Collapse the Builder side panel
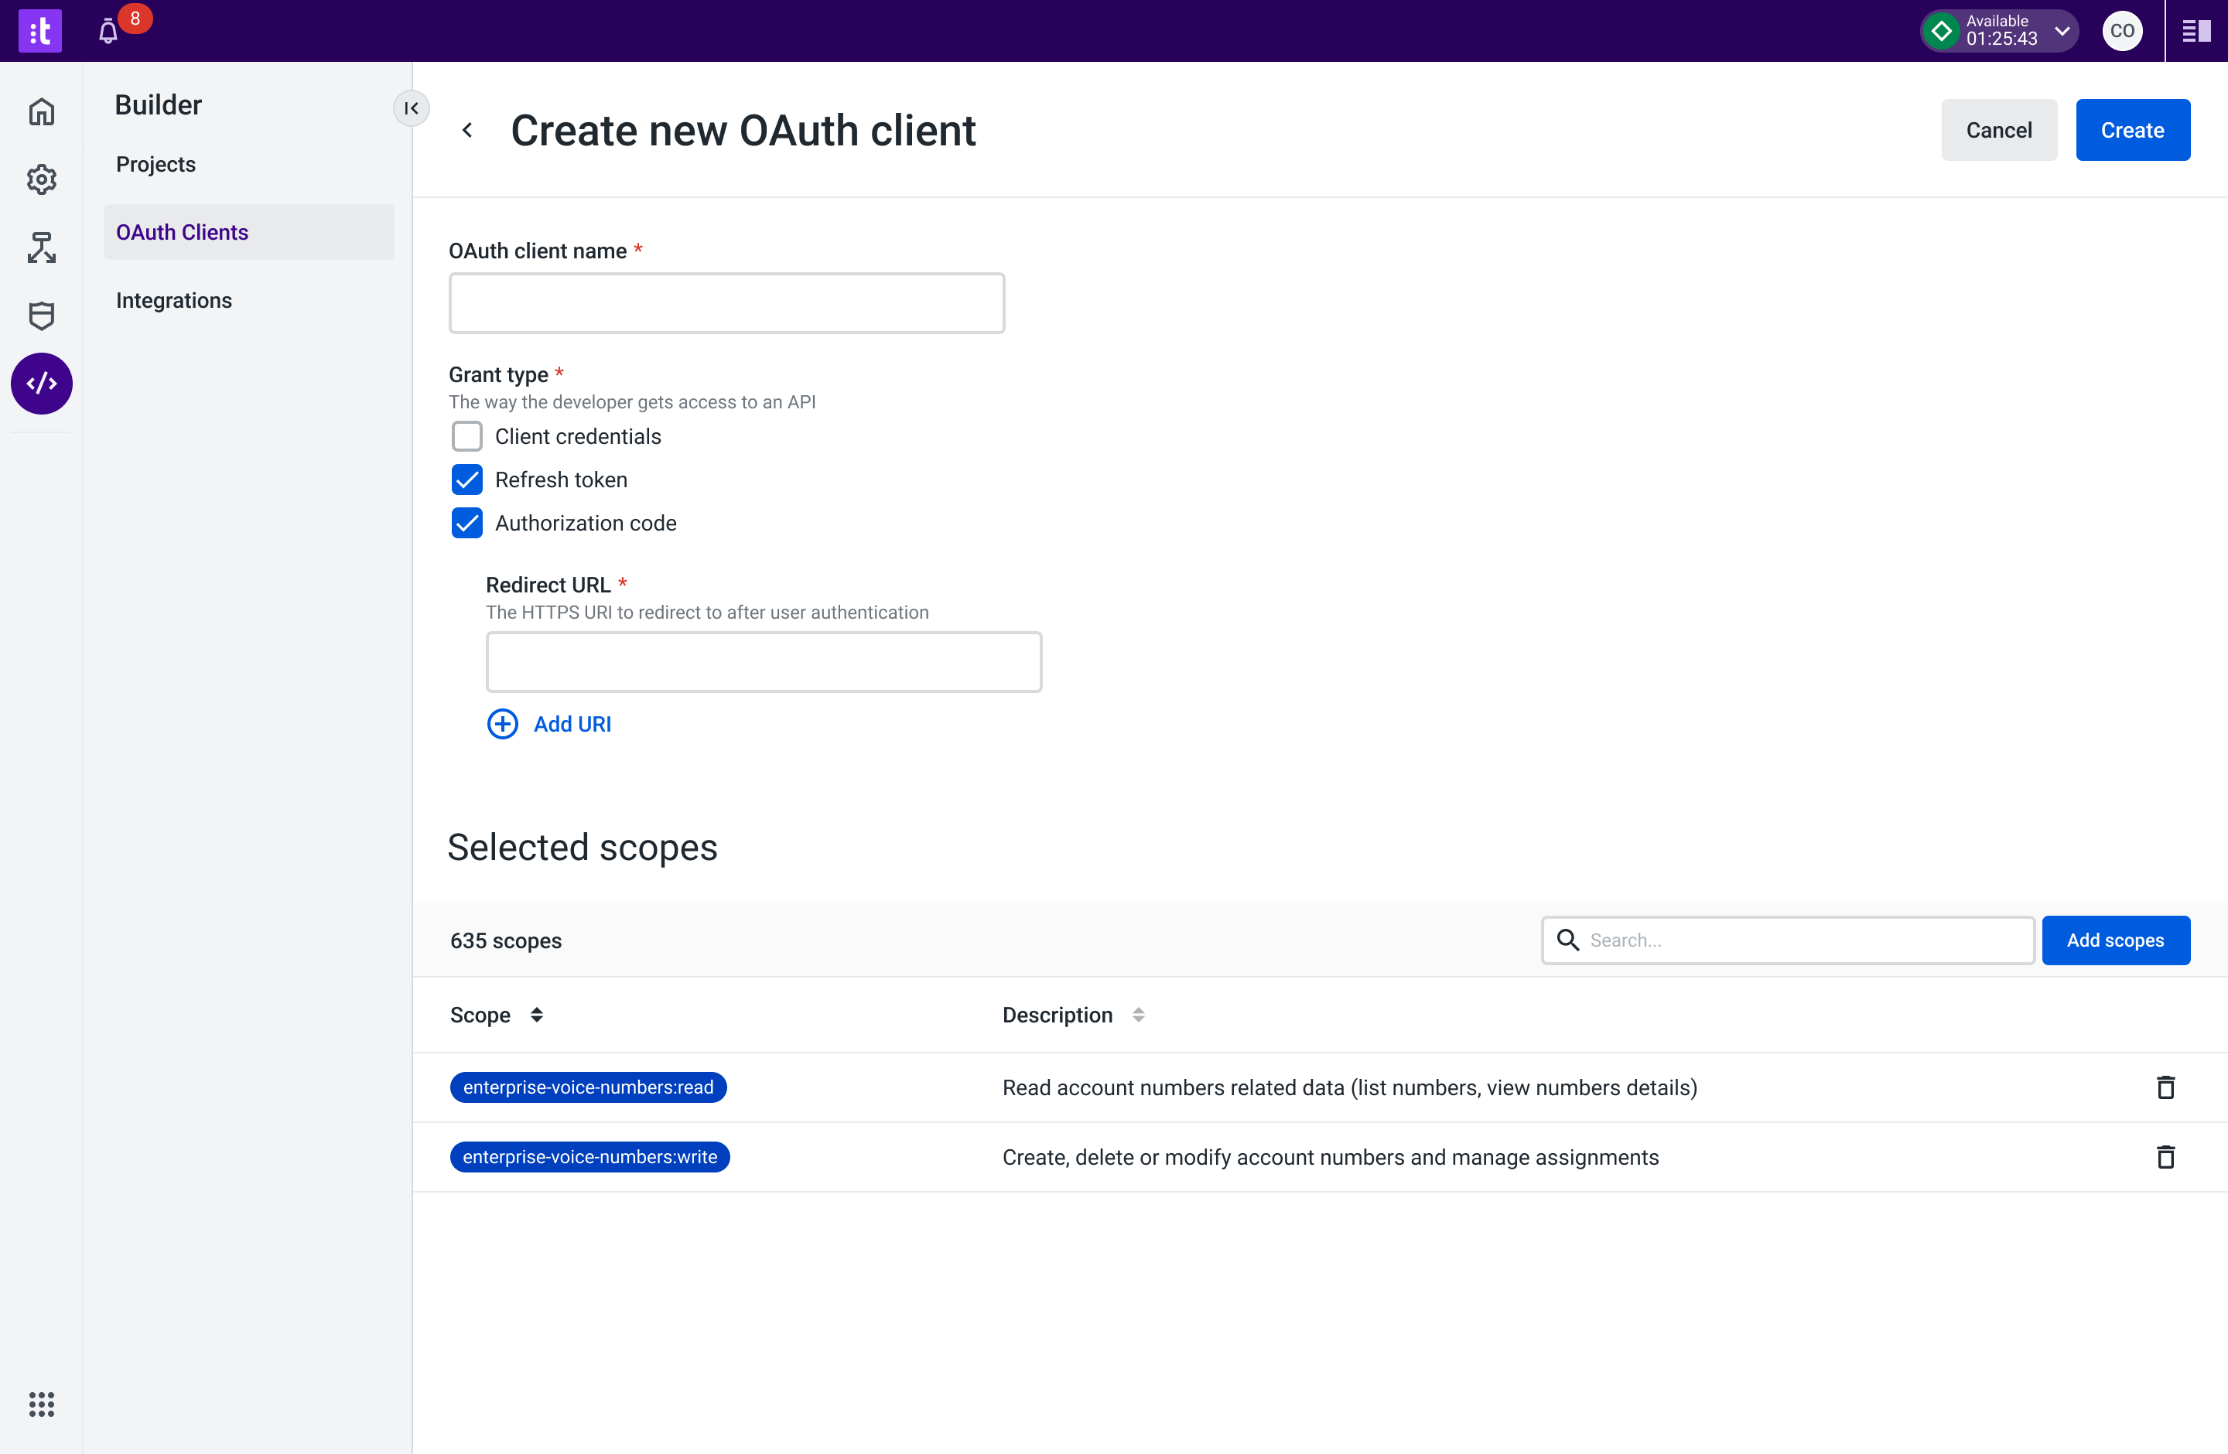The height and width of the screenshot is (1454, 2228). (411, 108)
